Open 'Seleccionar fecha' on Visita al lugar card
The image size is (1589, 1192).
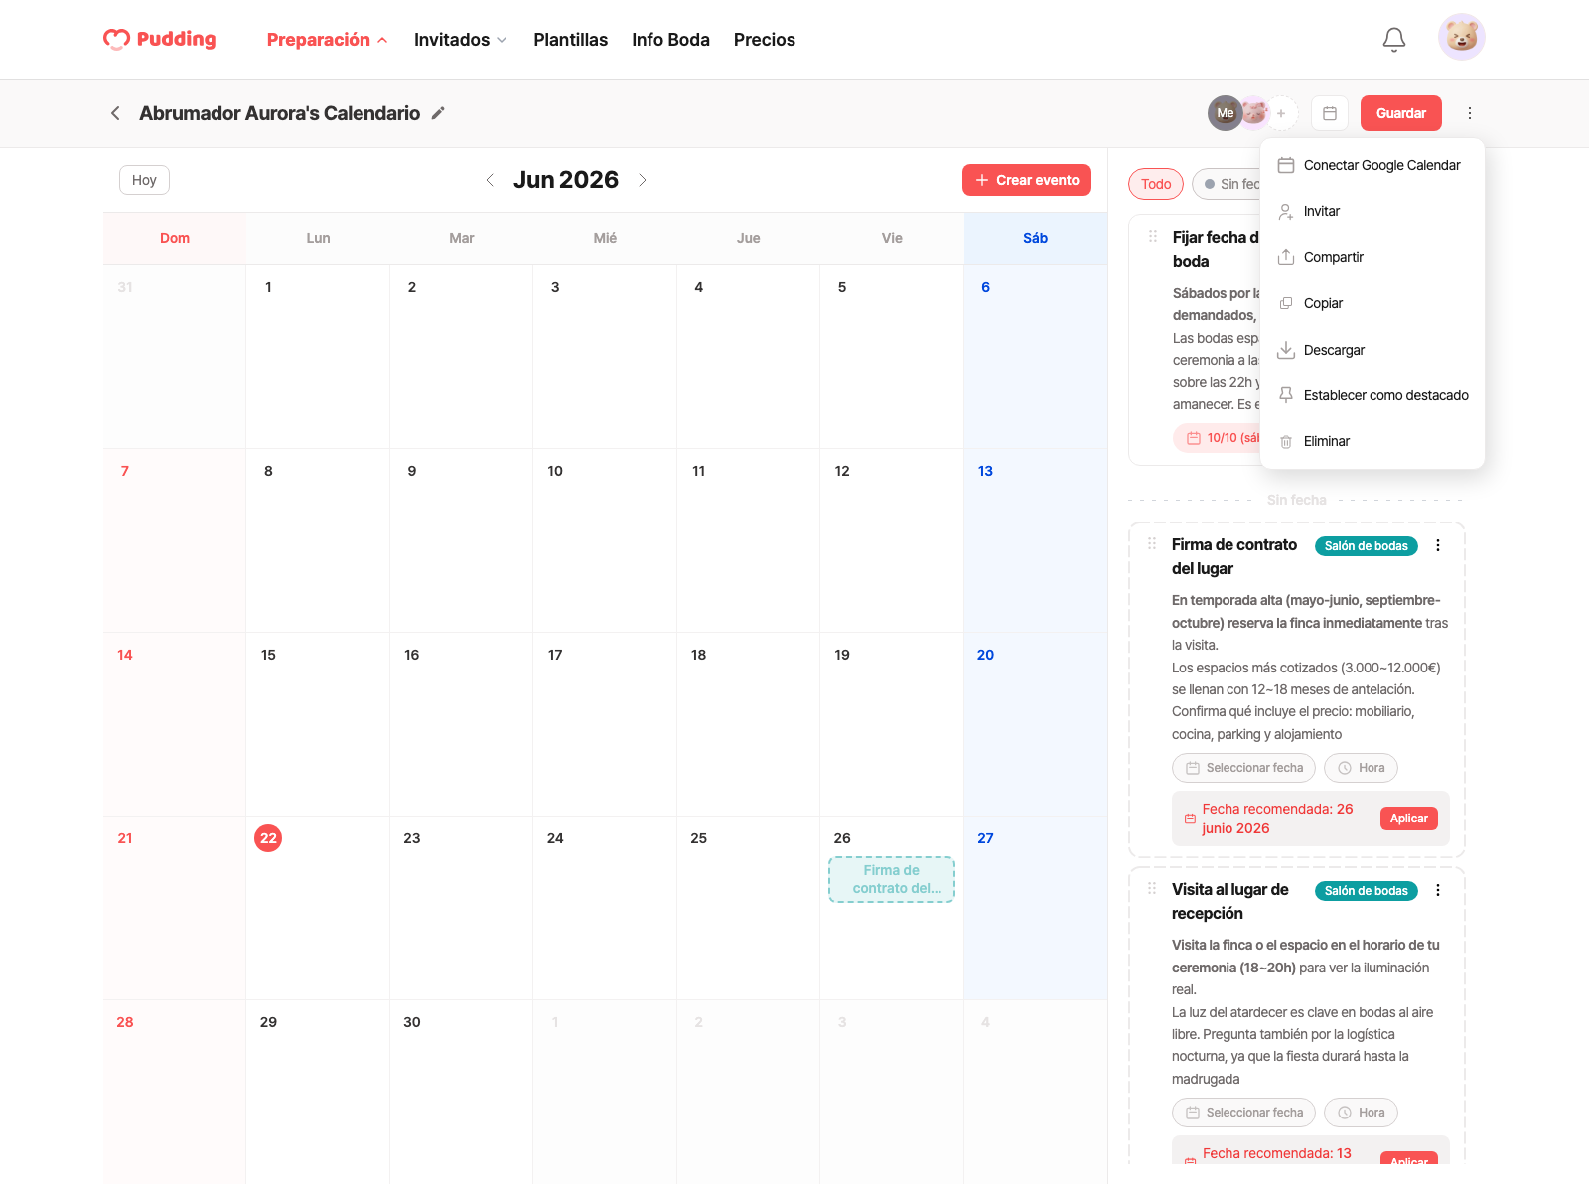(1243, 1113)
